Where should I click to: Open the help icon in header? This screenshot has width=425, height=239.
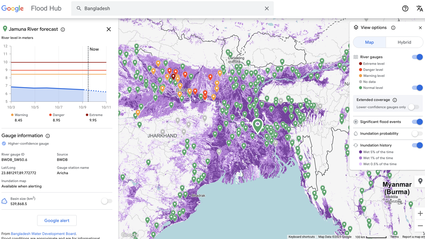tap(405, 8)
